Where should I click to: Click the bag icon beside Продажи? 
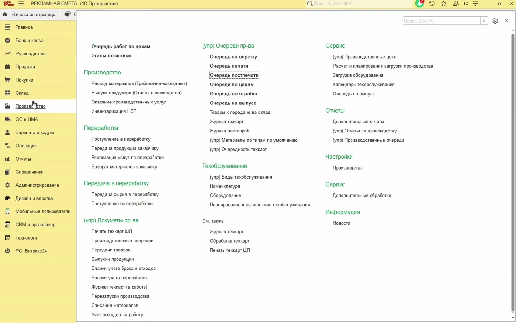tap(7, 67)
